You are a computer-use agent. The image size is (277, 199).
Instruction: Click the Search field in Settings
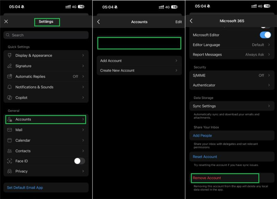(x=46, y=35)
